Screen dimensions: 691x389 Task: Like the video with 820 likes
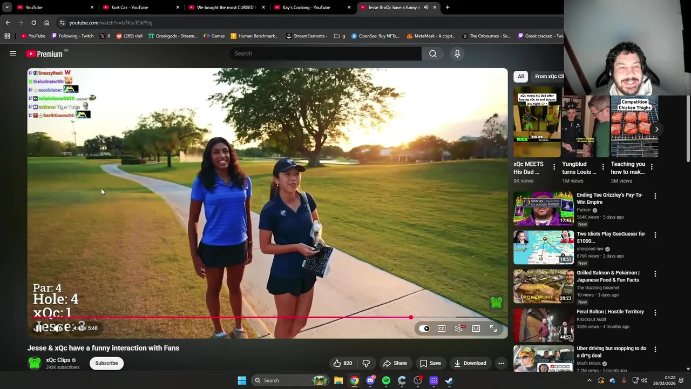pos(343,363)
